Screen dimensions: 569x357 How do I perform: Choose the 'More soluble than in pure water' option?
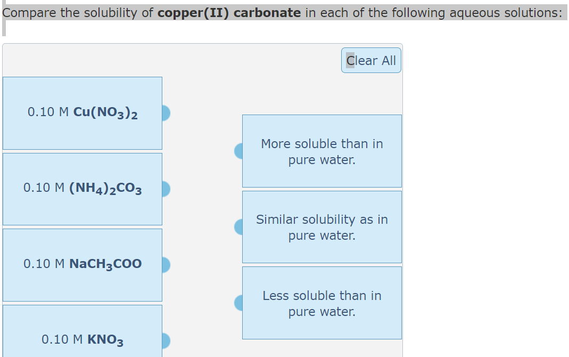click(322, 151)
